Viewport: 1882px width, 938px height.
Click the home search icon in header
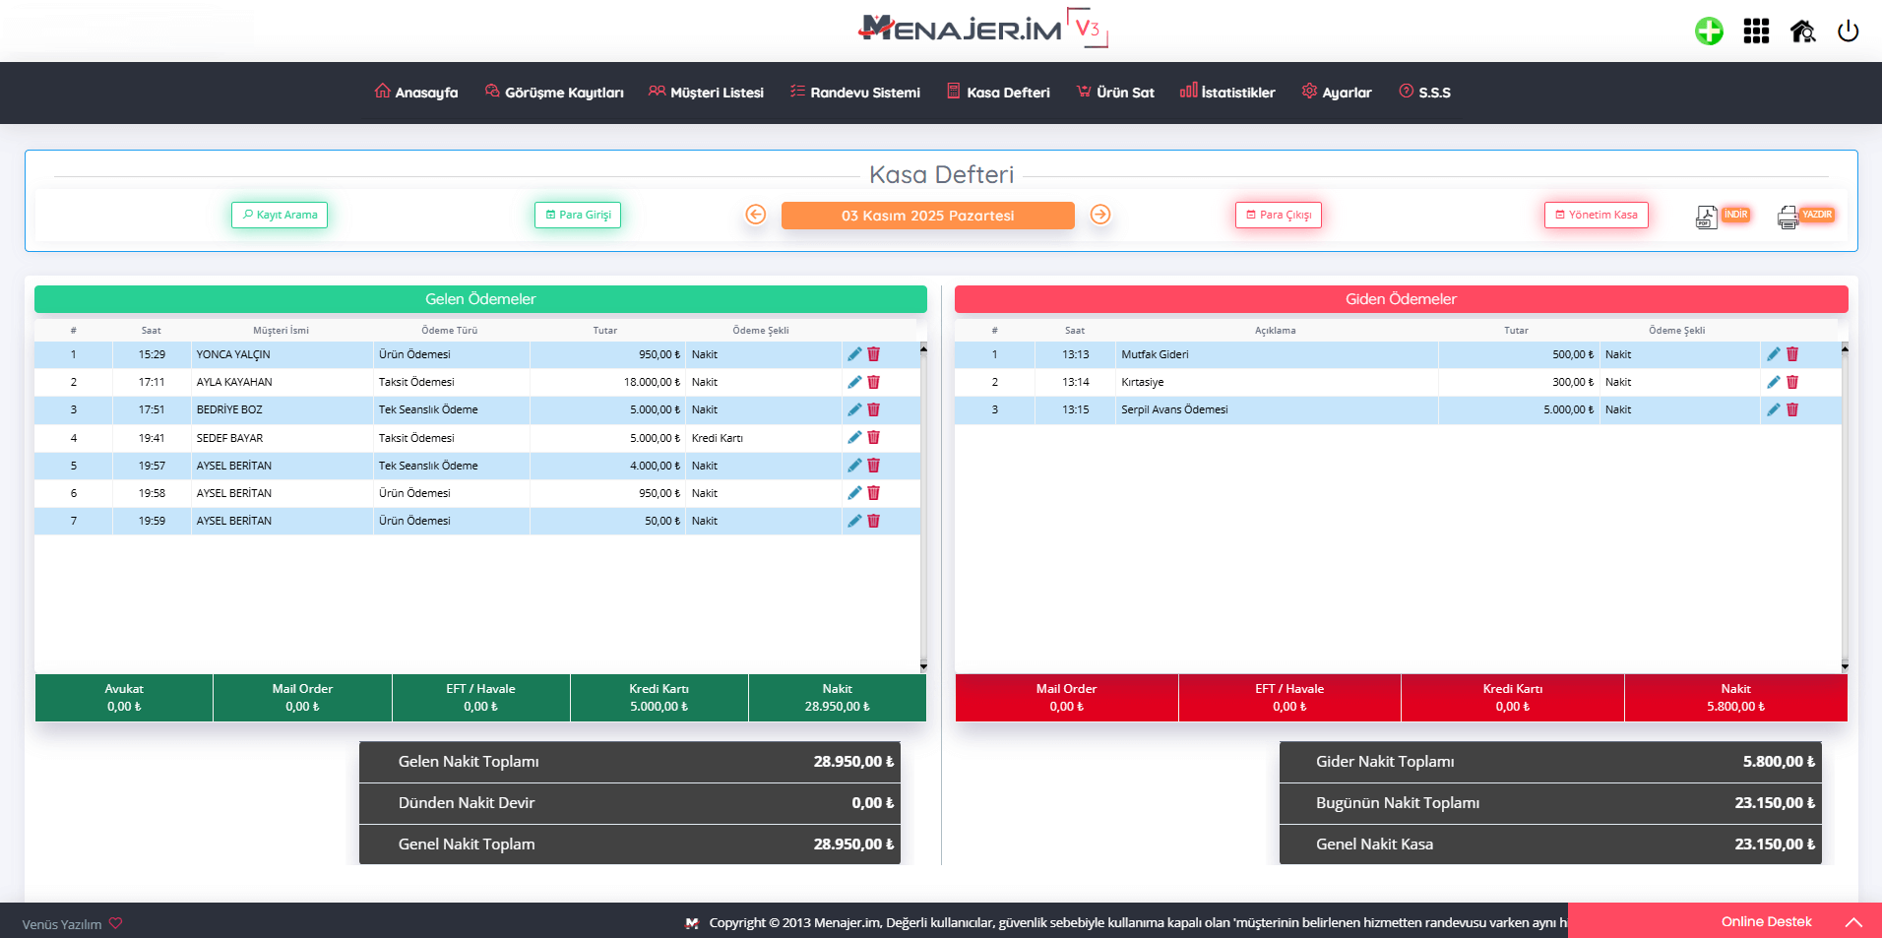tap(1802, 31)
